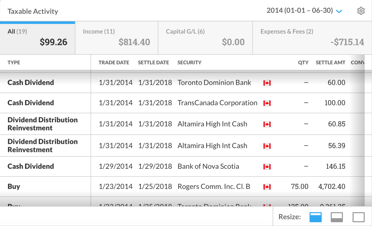Select the All (19) tab
This screenshot has height=226, width=372.
click(37, 38)
